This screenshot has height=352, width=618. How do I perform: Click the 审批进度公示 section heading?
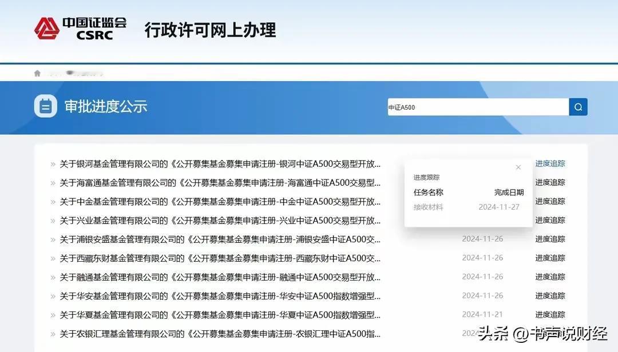(106, 106)
